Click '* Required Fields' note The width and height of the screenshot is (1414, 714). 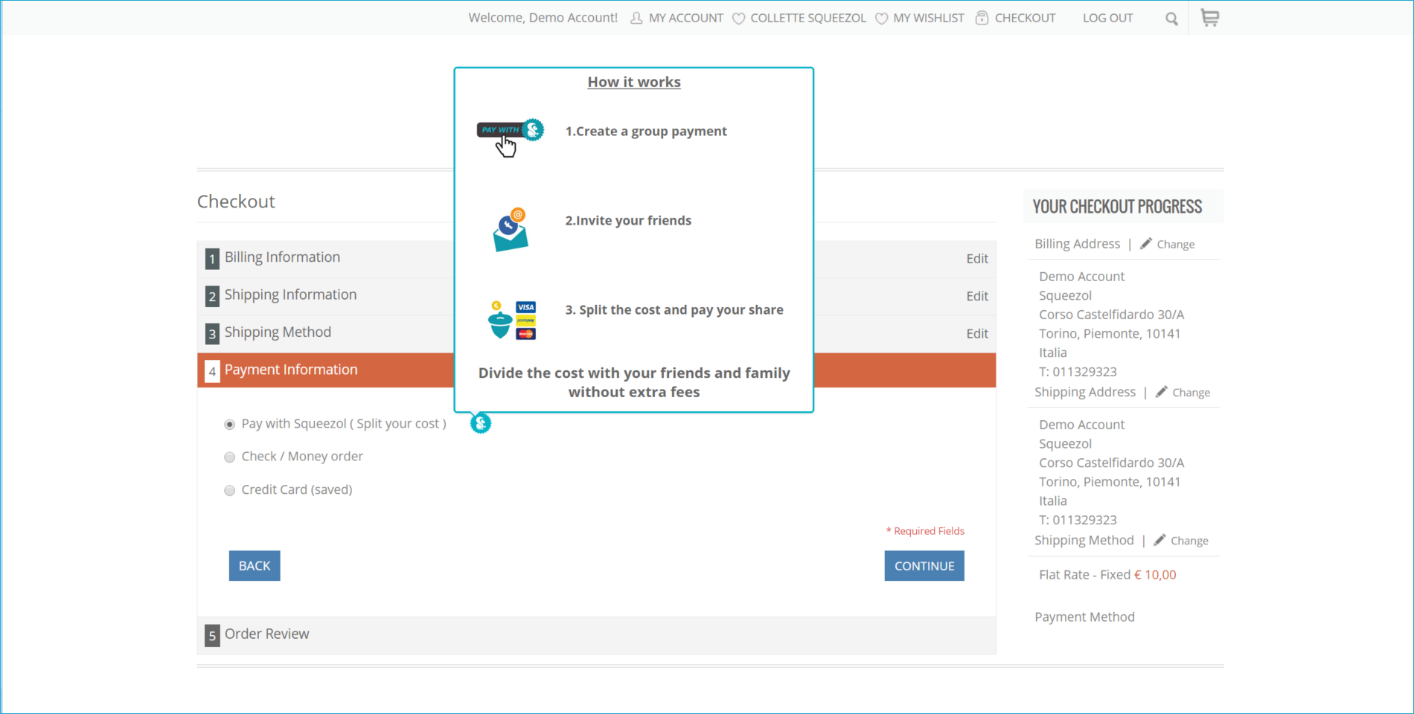925,531
